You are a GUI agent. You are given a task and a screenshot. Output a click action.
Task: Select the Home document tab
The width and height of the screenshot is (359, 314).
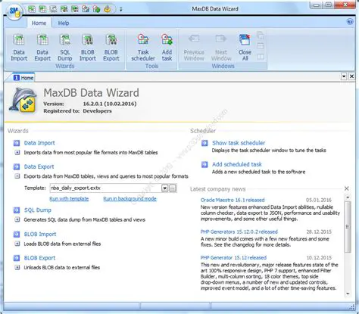point(23,78)
